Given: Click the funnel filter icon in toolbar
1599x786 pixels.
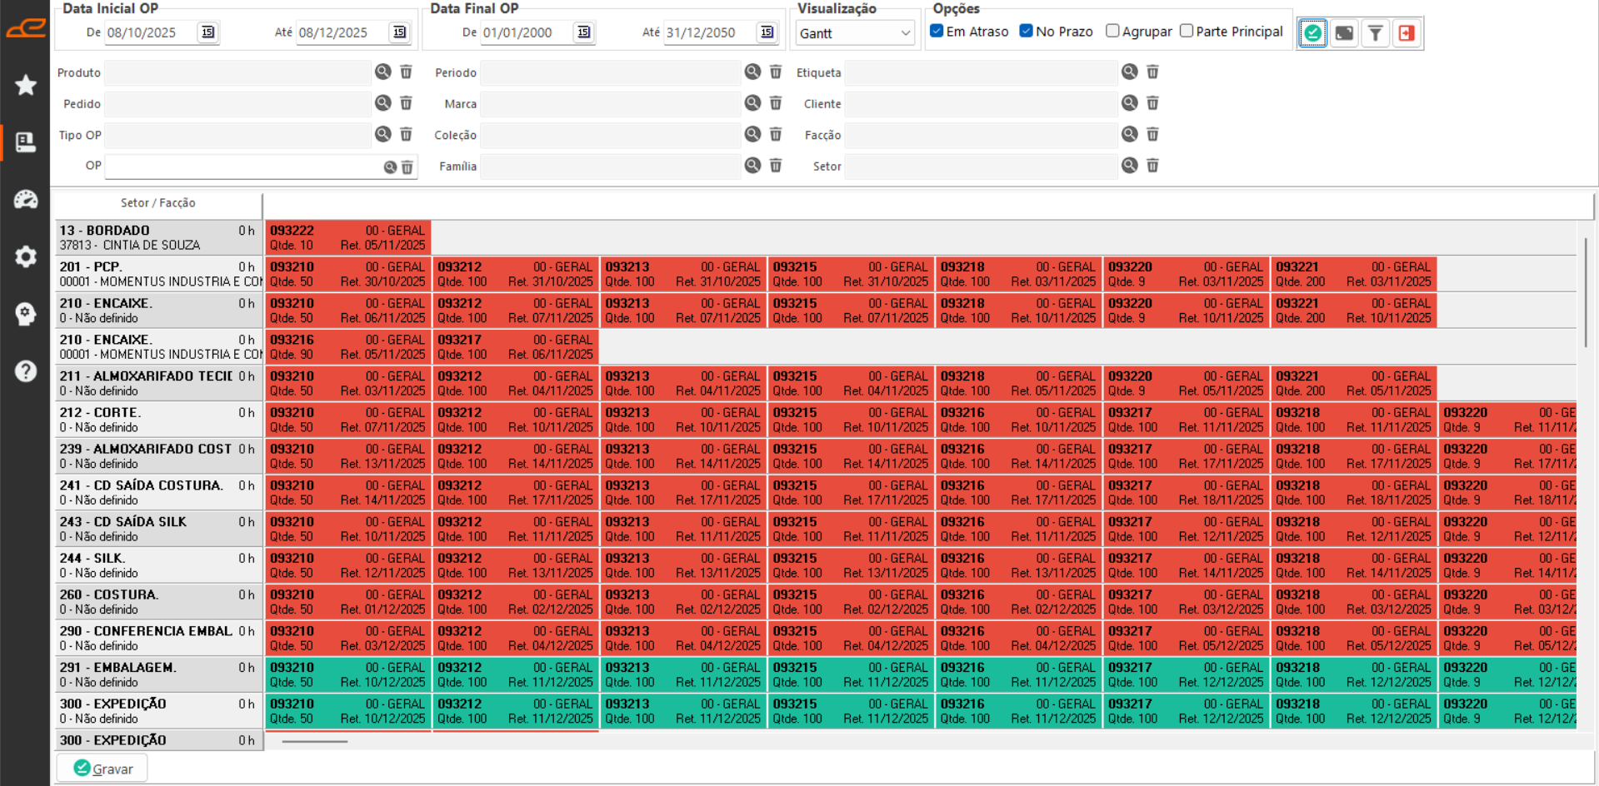Looking at the screenshot, I should [x=1375, y=33].
